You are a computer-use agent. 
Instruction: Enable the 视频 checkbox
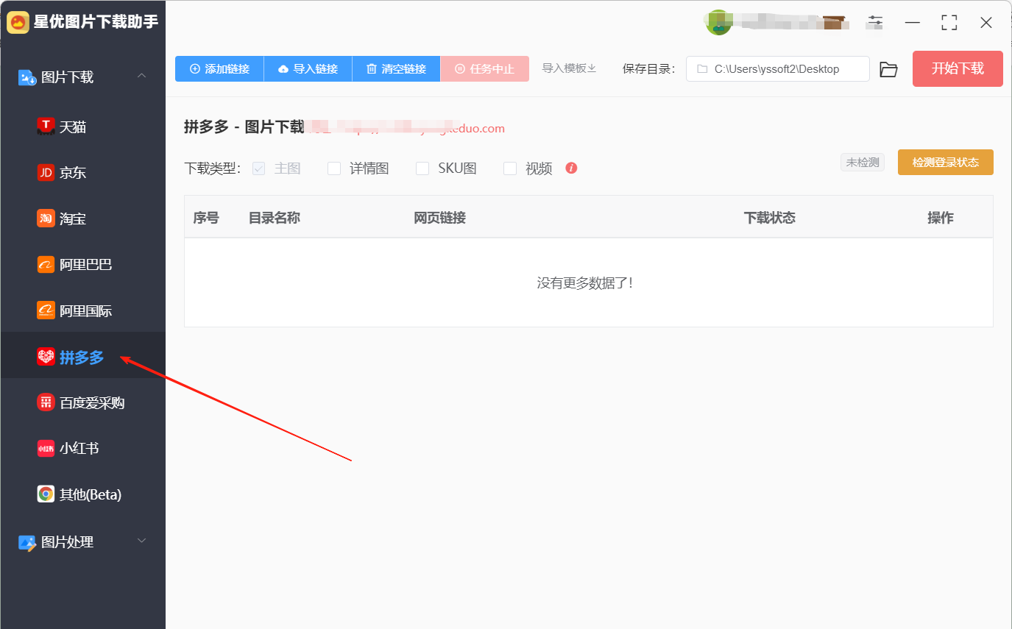tap(510, 168)
